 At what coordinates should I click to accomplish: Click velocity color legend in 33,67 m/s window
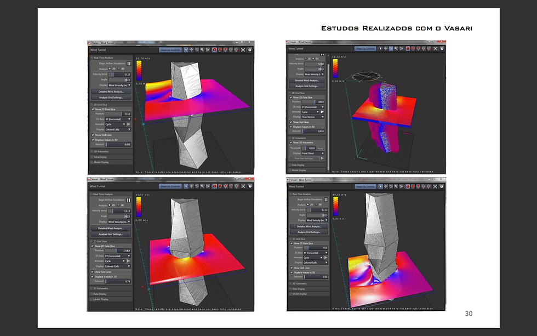tap(139, 207)
